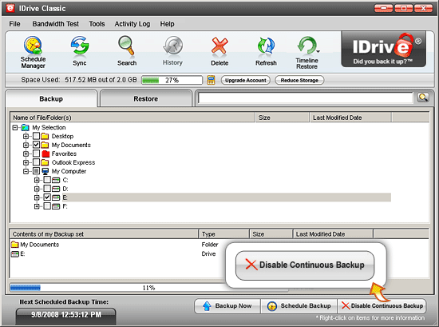Click the 27% space used bar
Image resolution: width=439 pixels, height=327 pixels.
click(x=172, y=80)
